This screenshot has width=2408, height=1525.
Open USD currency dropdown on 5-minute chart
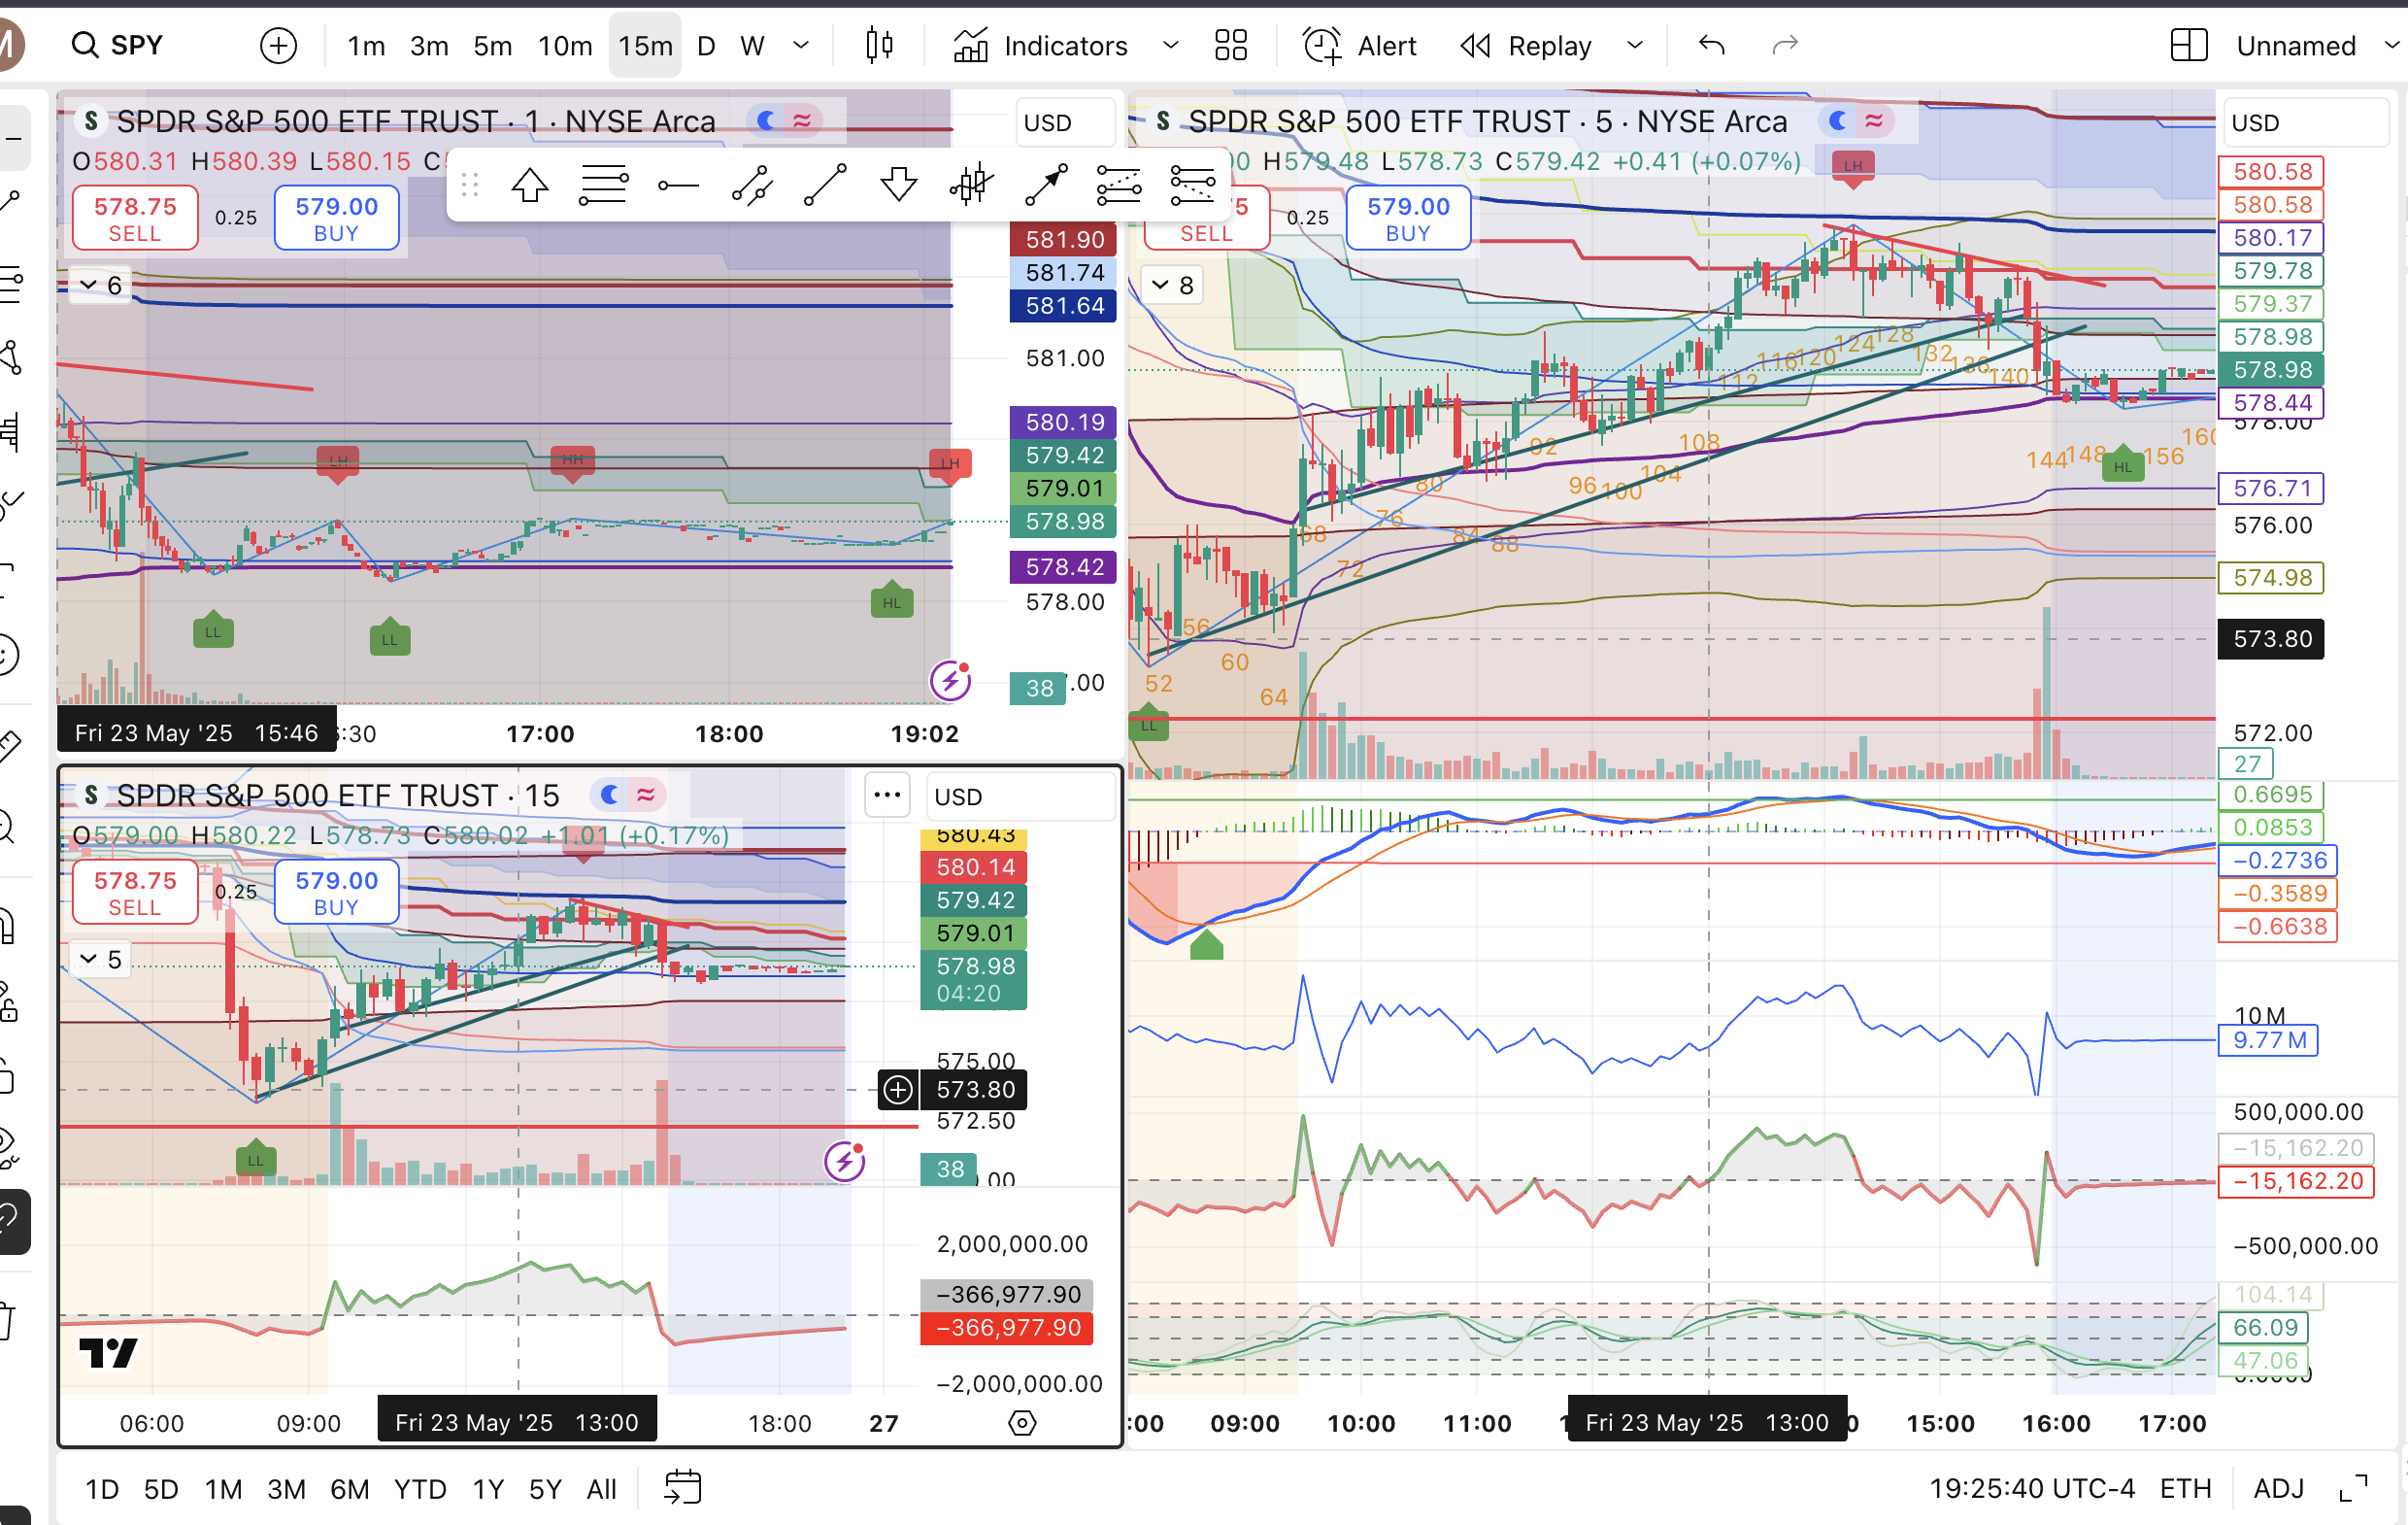click(2305, 122)
